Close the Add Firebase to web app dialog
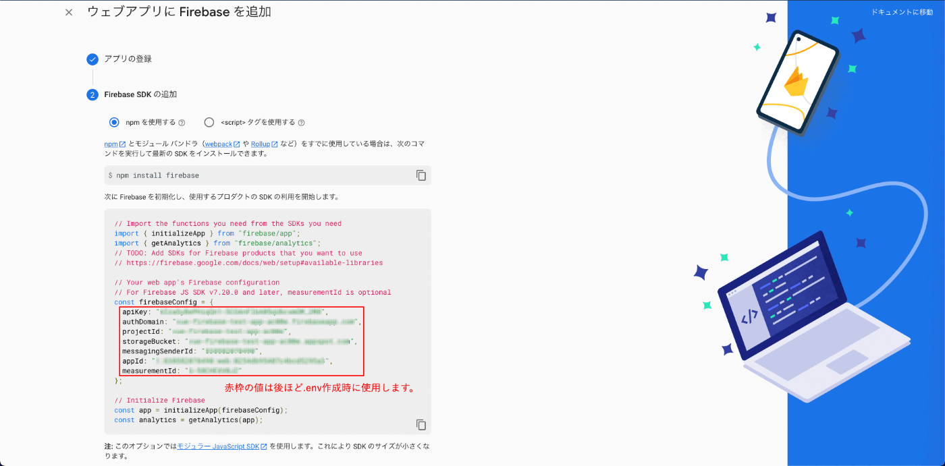This screenshot has width=945, height=466. 69,12
